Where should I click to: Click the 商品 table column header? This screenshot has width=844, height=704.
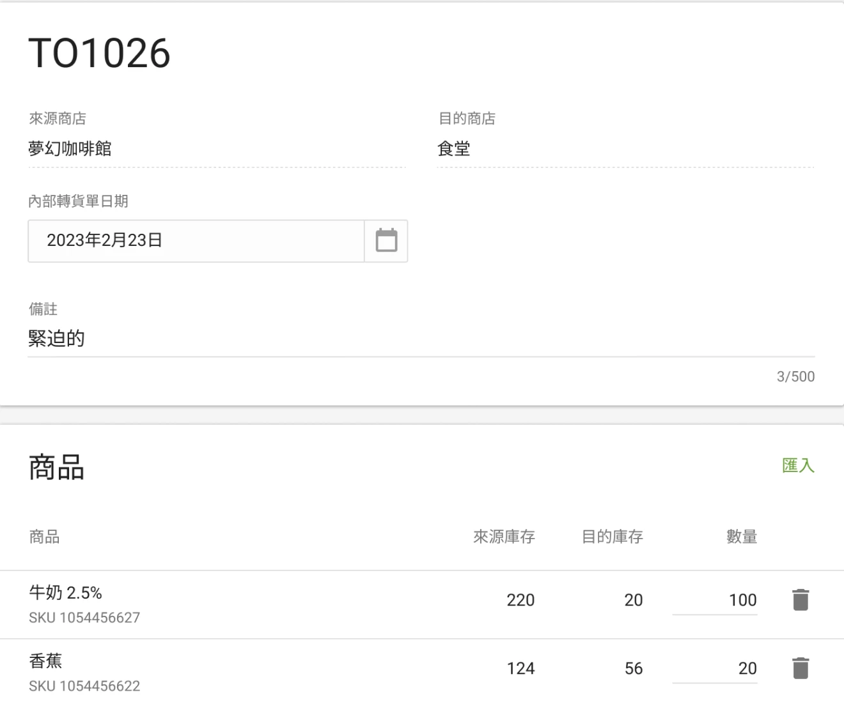[43, 537]
